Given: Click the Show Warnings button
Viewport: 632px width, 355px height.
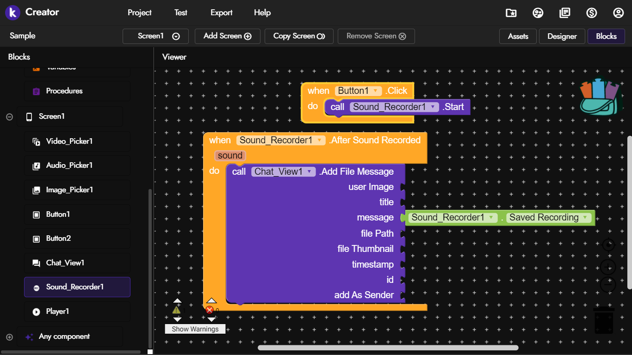Looking at the screenshot, I should pyautogui.click(x=195, y=329).
